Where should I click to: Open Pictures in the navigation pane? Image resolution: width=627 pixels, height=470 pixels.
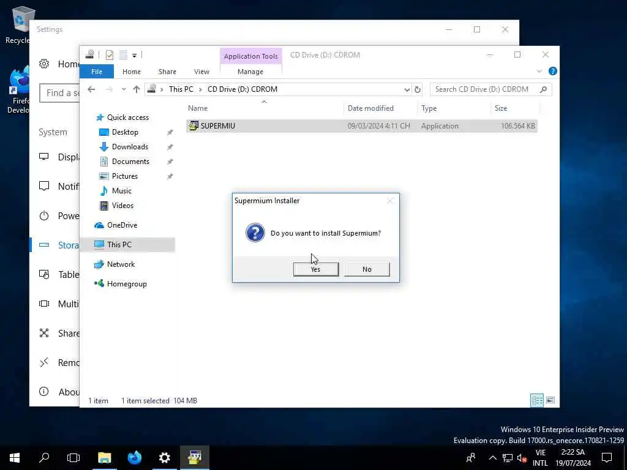124,176
